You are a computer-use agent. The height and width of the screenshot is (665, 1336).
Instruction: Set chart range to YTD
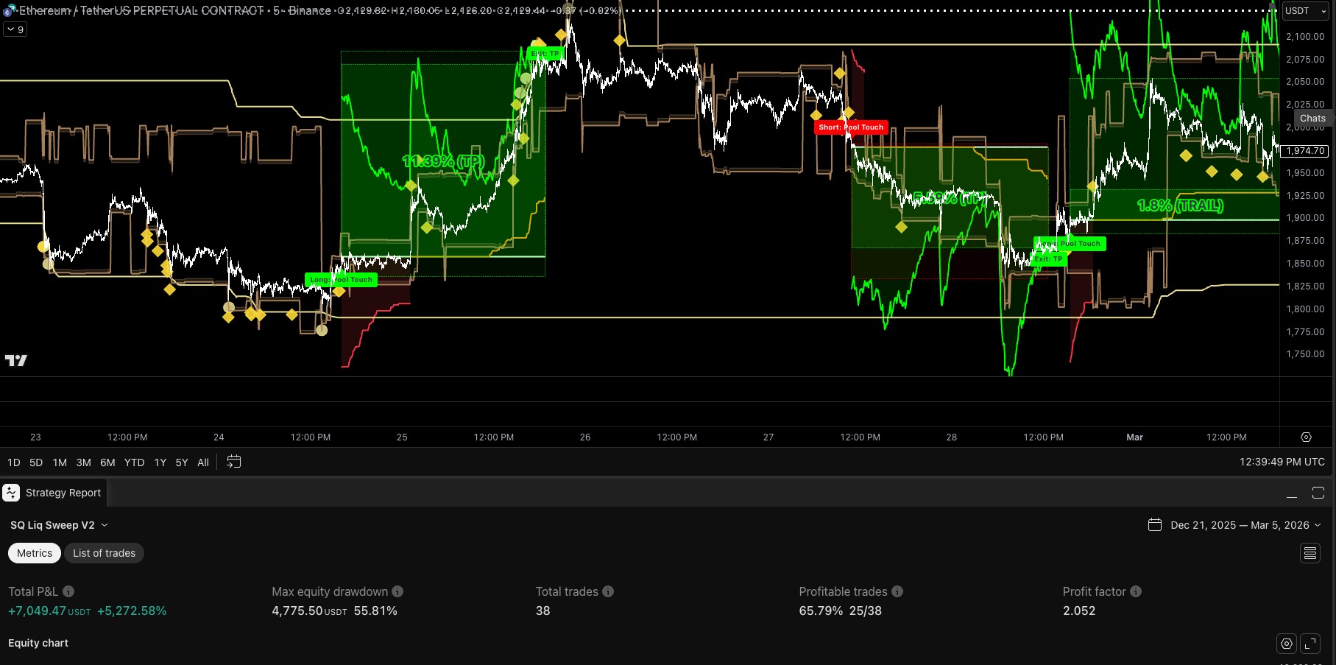point(134,462)
